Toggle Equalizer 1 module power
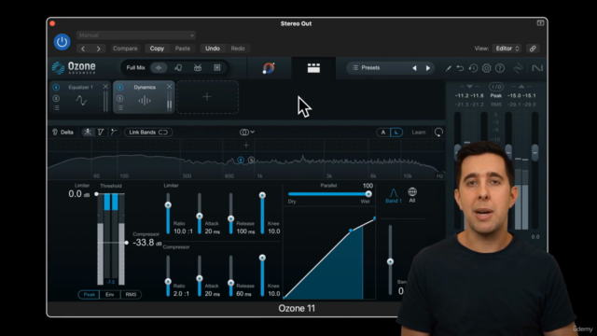The width and height of the screenshot is (597, 336). [56, 87]
